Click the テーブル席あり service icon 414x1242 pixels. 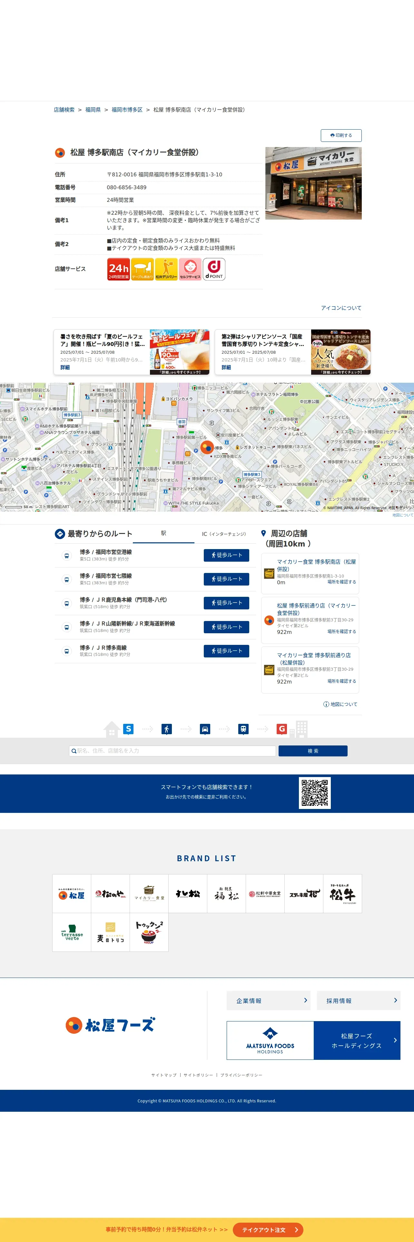(x=142, y=269)
